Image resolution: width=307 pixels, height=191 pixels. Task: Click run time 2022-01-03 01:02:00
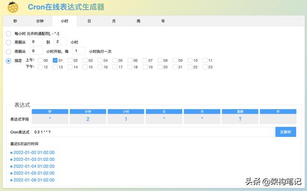(34, 159)
